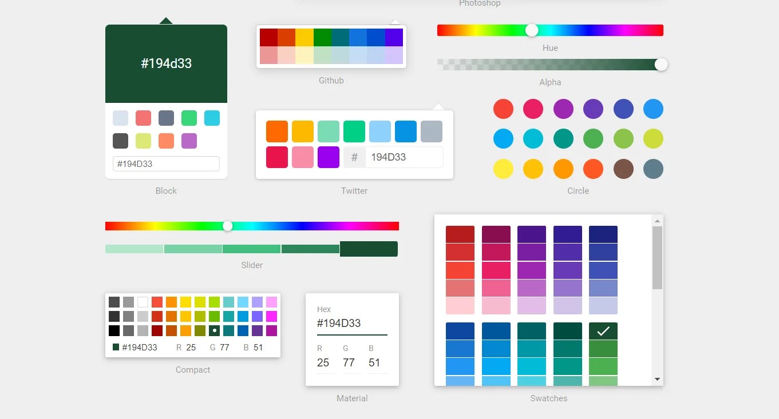
Task: Click the hex input in Twitter picker
Action: click(404, 157)
